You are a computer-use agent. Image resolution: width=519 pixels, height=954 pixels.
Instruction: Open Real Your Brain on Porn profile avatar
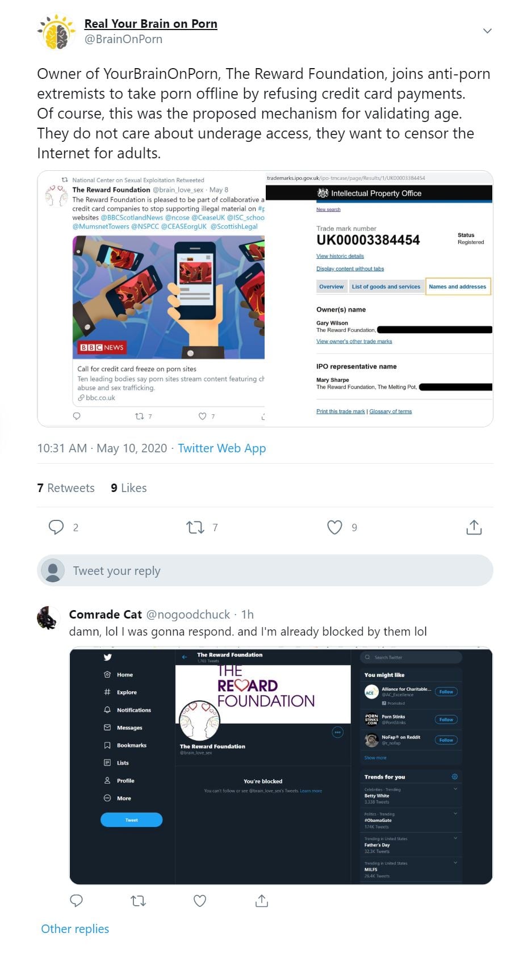coord(56,32)
